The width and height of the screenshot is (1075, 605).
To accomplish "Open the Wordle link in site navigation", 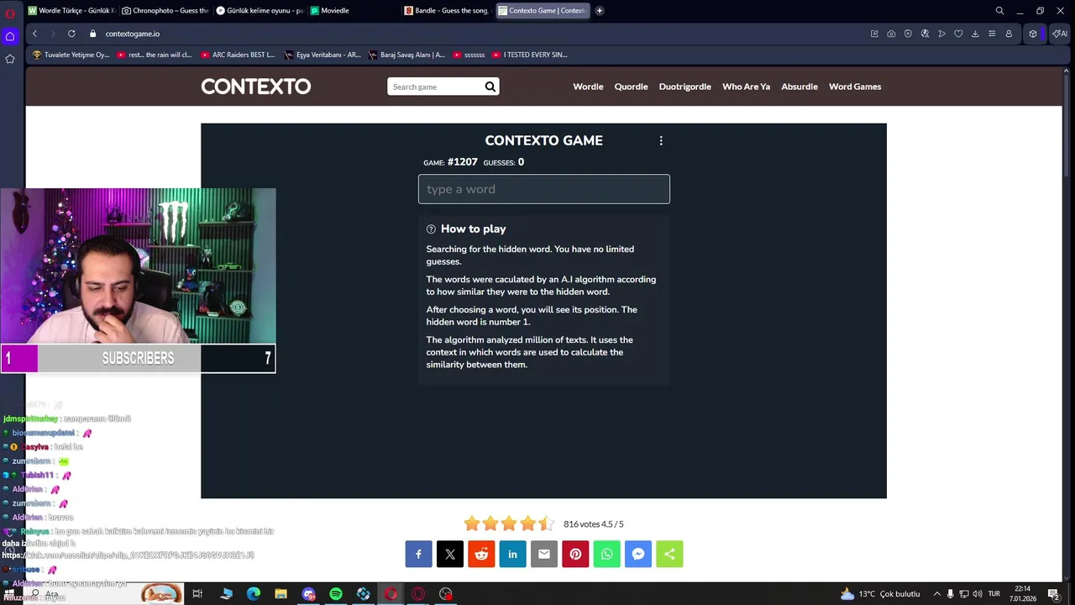I will [x=588, y=87].
